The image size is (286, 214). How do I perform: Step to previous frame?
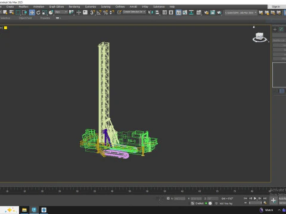250,199
